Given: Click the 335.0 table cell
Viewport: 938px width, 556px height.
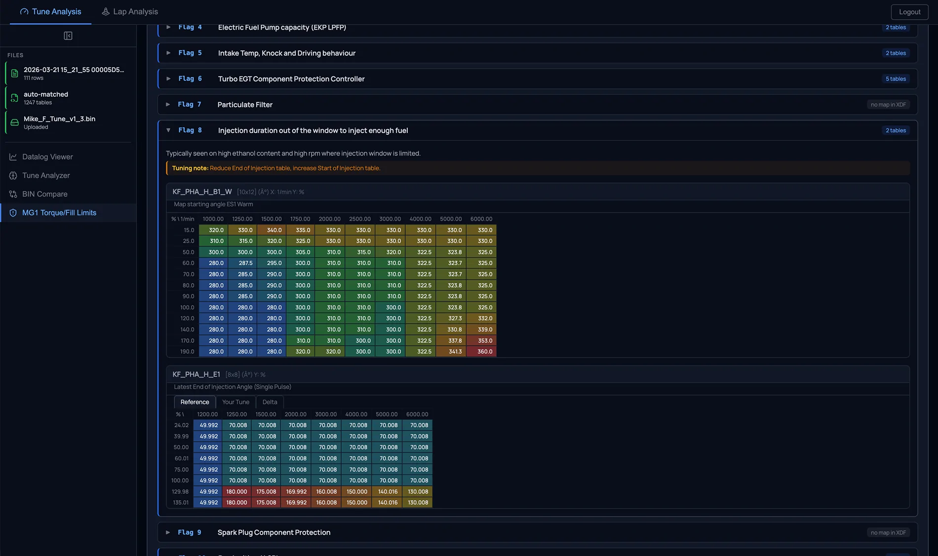Looking at the screenshot, I should [x=300, y=230].
